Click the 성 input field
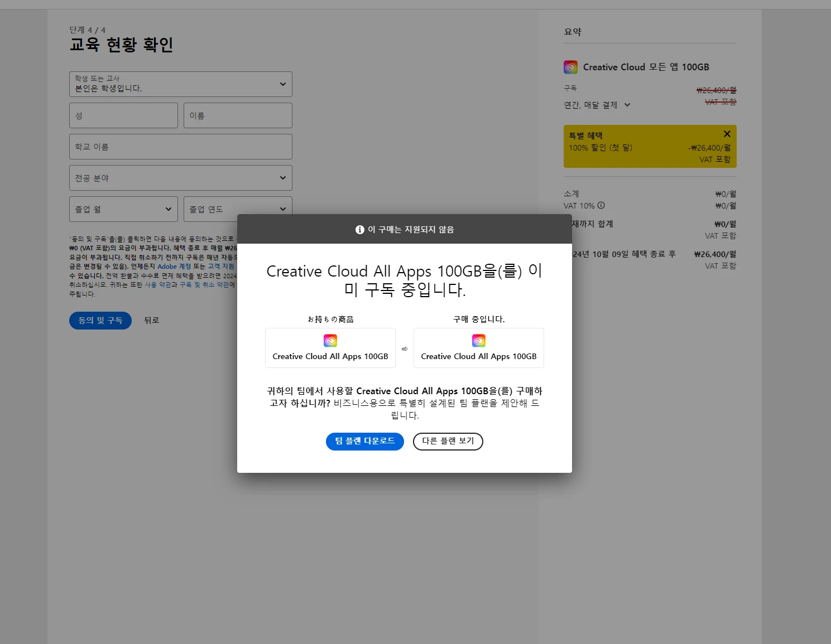 click(x=123, y=115)
